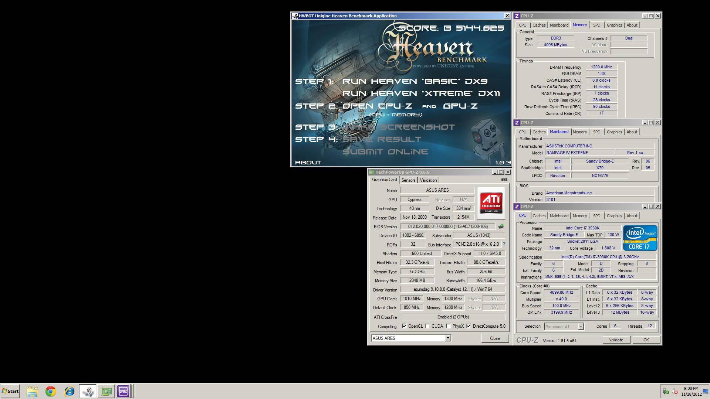The height and width of the screenshot is (399, 710).
Task: Open Caches tab in the CPU-Z CPU window
Action: pos(539,216)
